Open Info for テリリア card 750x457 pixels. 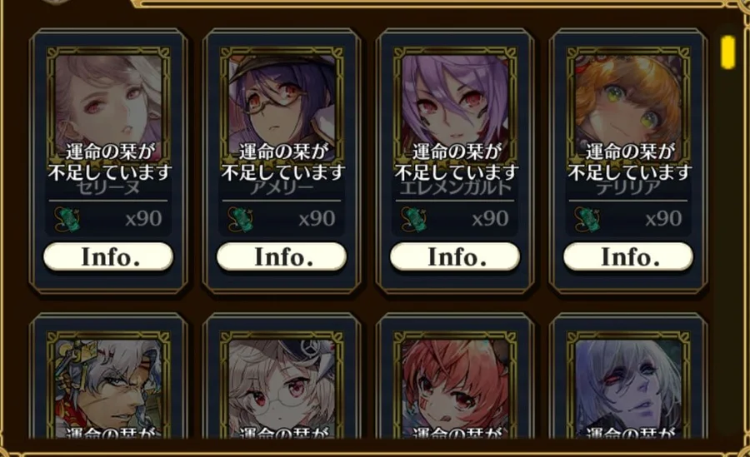[x=628, y=256]
